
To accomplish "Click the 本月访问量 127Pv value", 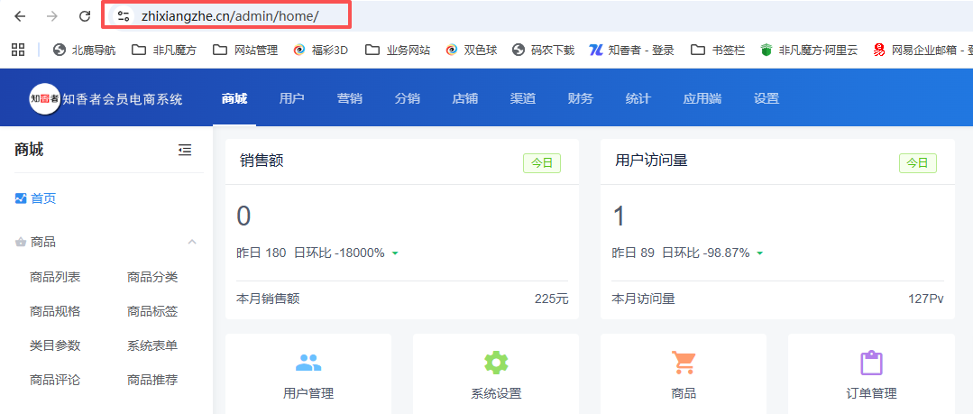I will pos(926,299).
